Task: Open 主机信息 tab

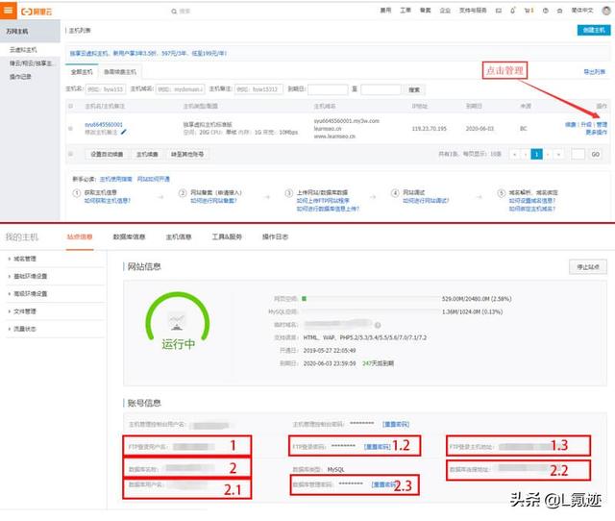Action: click(x=179, y=236)
